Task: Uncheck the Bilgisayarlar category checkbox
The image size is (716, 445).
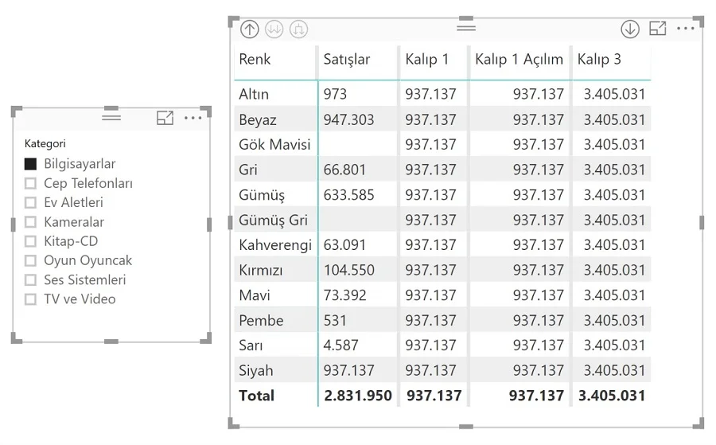Action: tap(31, 164)
